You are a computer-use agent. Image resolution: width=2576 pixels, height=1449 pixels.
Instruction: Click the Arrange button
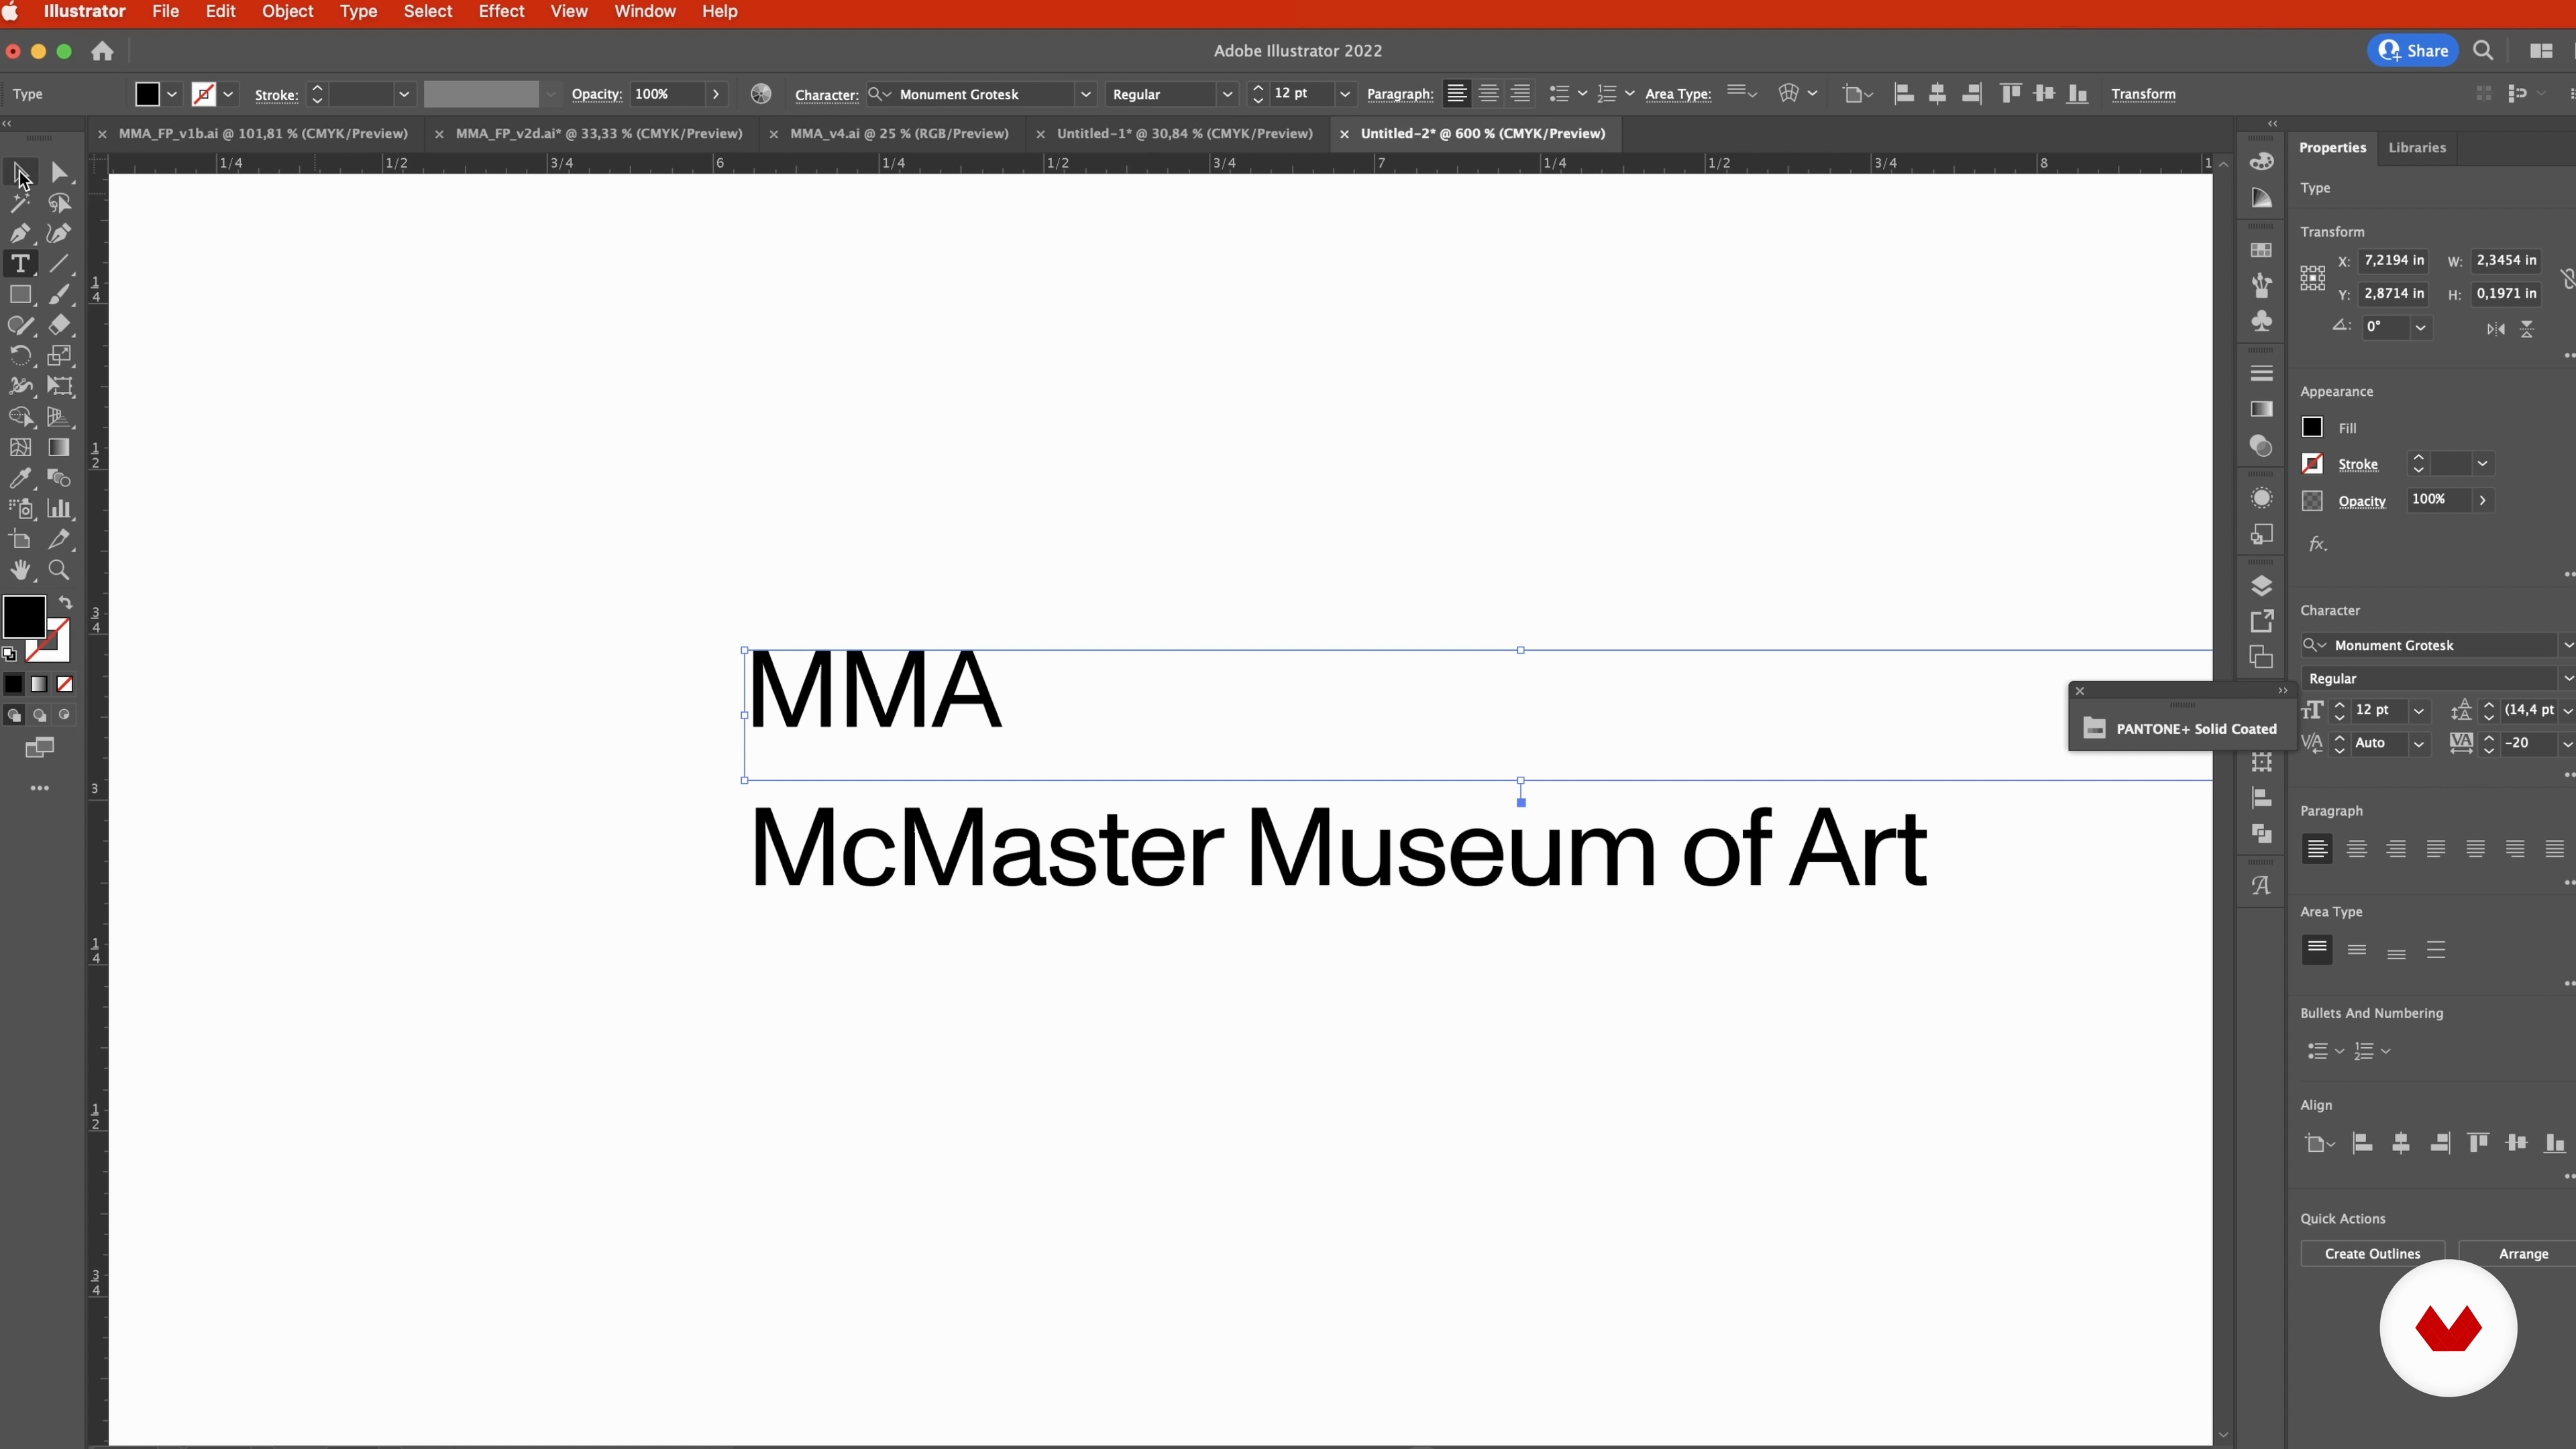[2520, 1253]
